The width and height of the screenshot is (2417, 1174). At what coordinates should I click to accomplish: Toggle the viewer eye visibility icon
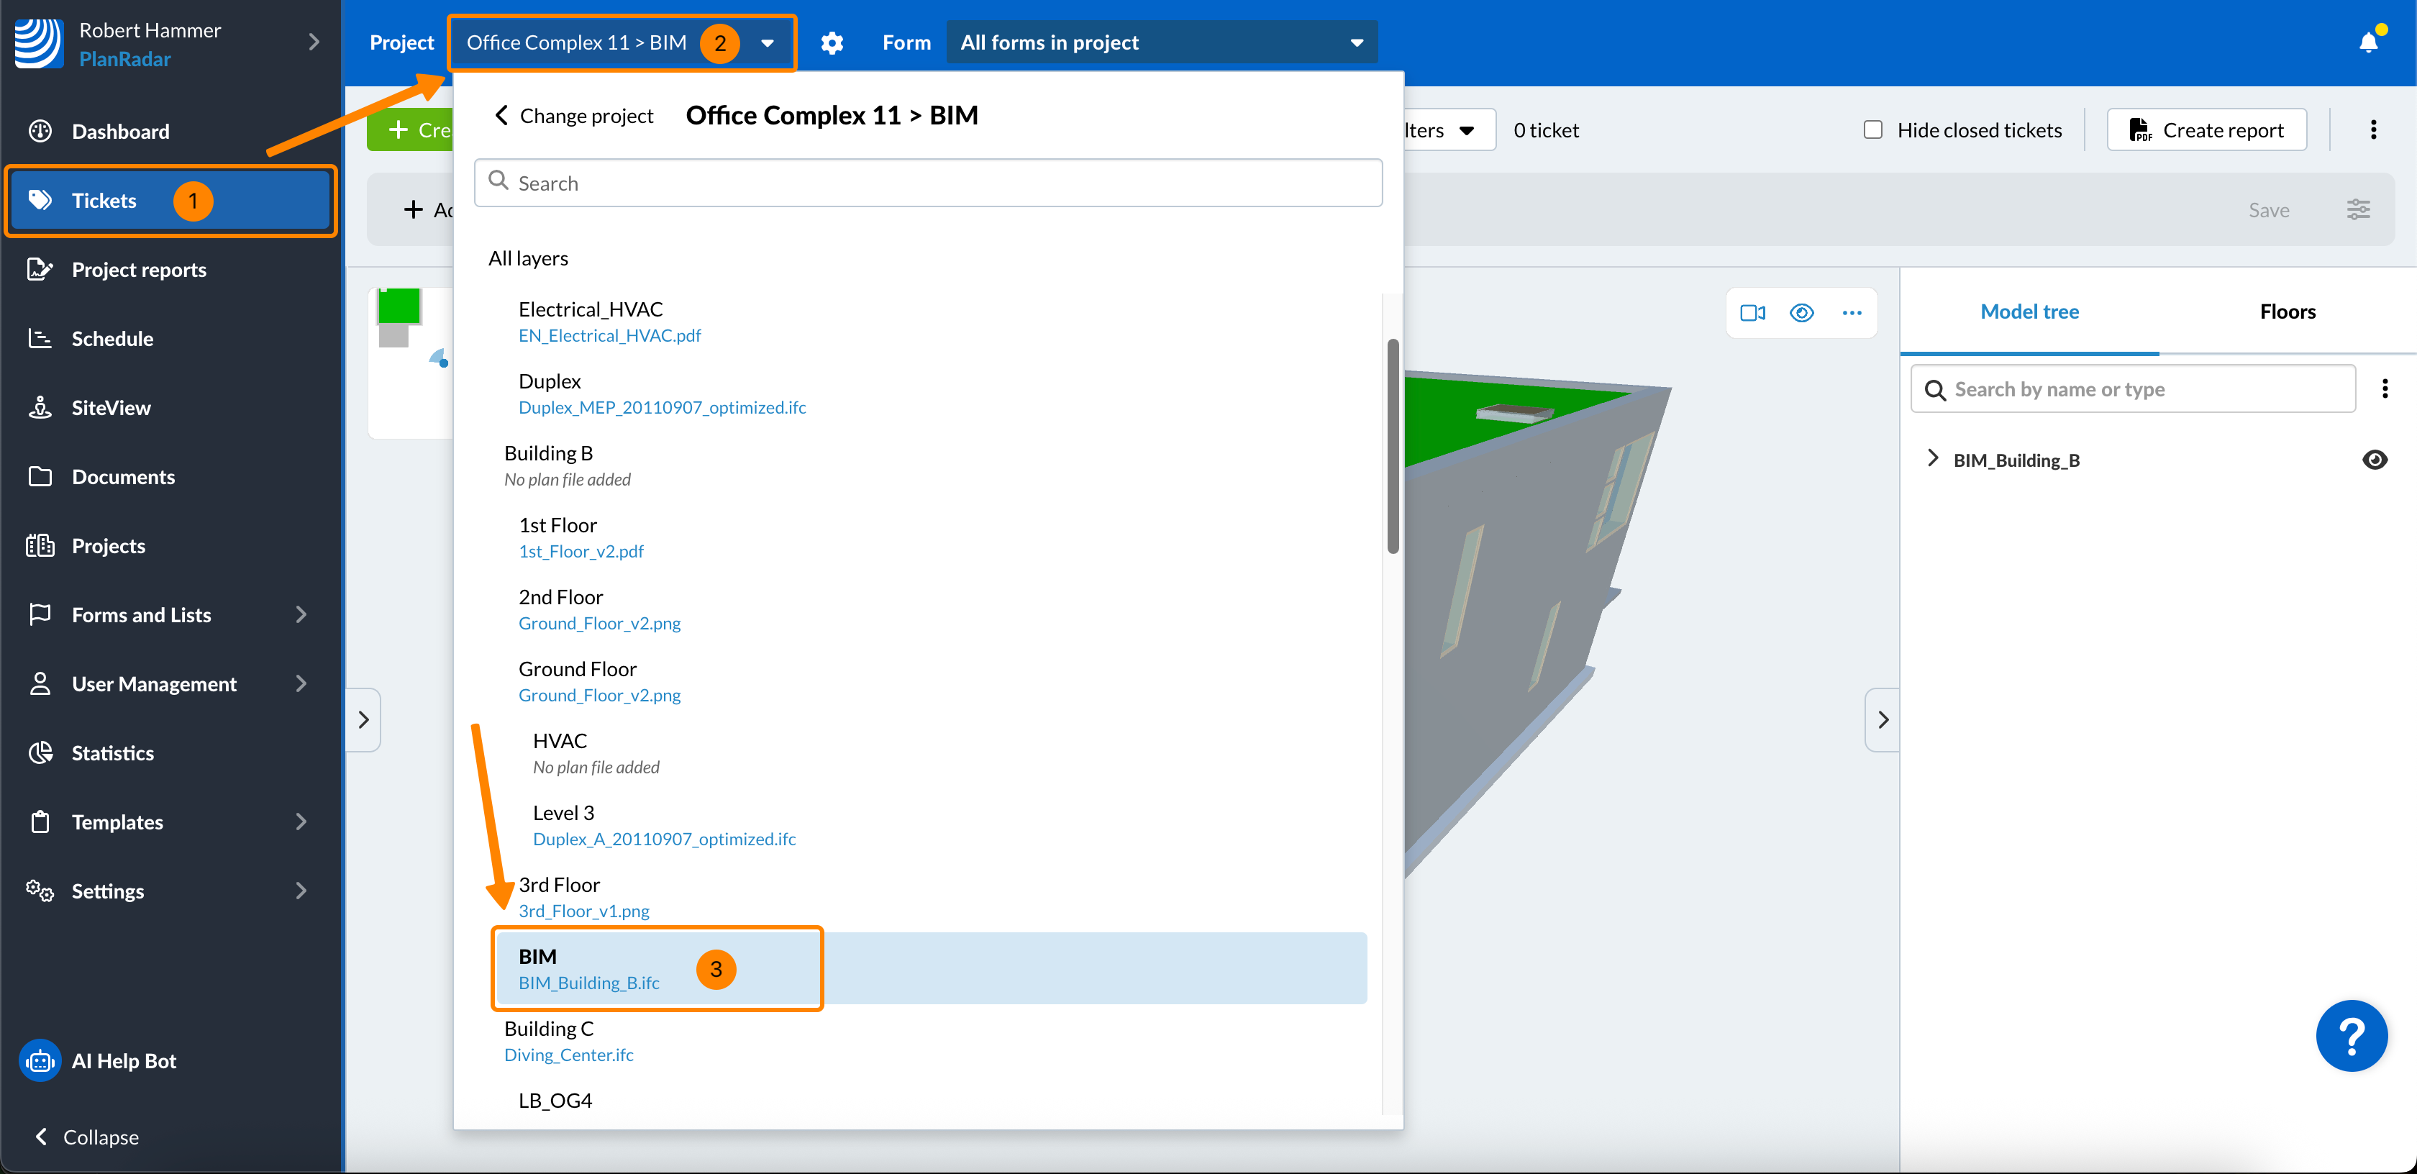tap(1801, 314)
